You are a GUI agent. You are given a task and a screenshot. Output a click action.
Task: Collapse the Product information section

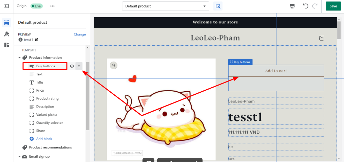[x=19, y=58]
